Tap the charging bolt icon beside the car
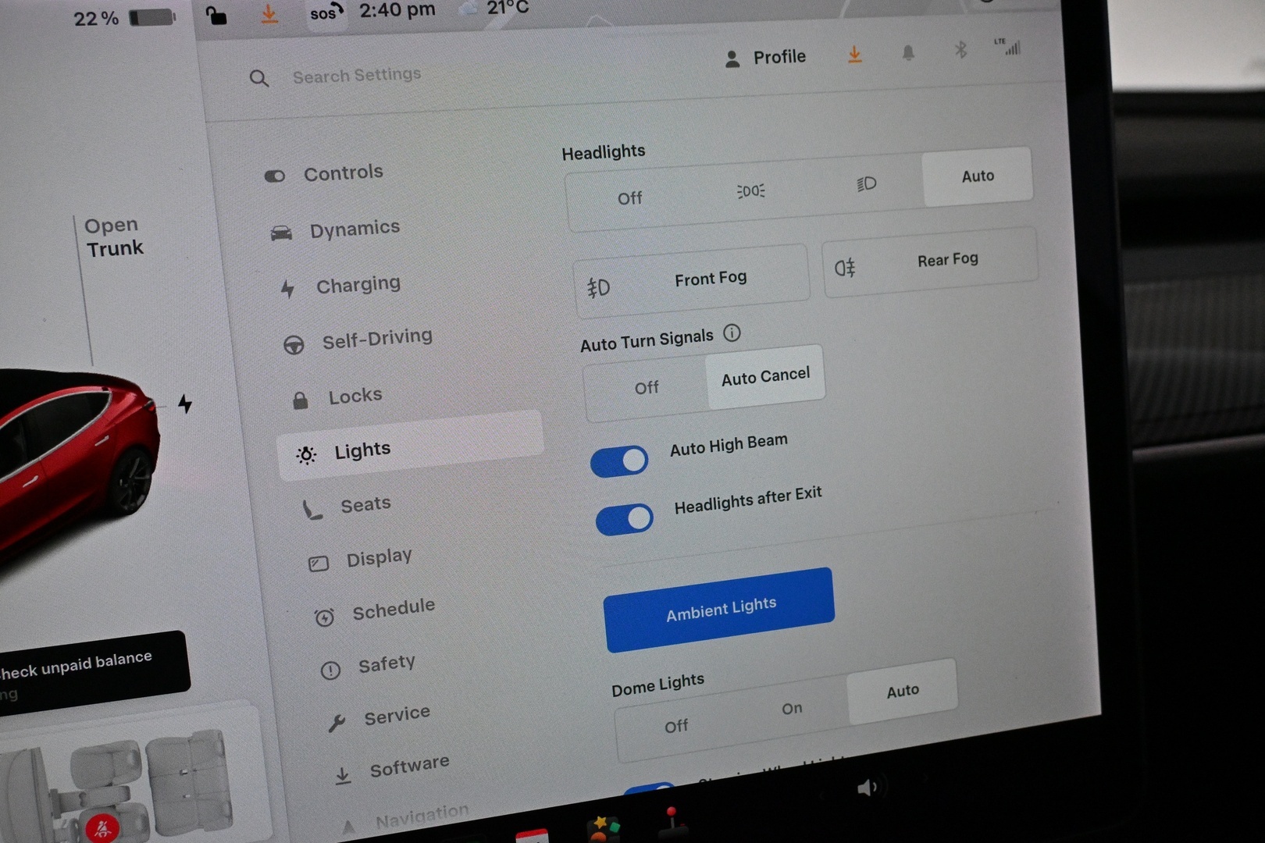Image resolution: width=1265 pixels, height=843 pixels. coord(185,403)
